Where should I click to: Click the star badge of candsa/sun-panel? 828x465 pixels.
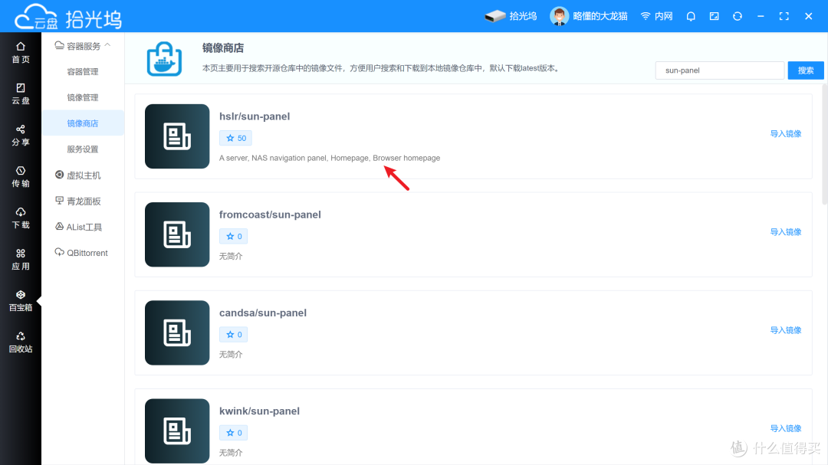pos(233,335)
